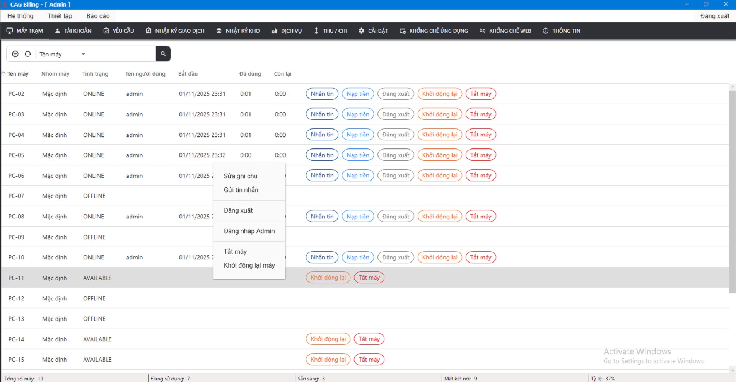Image resolution: width=736 pixels, height=382 pixels.
Task: Open the Hệ thống menu
Action: pyautogui.click(x=20, y=16)
